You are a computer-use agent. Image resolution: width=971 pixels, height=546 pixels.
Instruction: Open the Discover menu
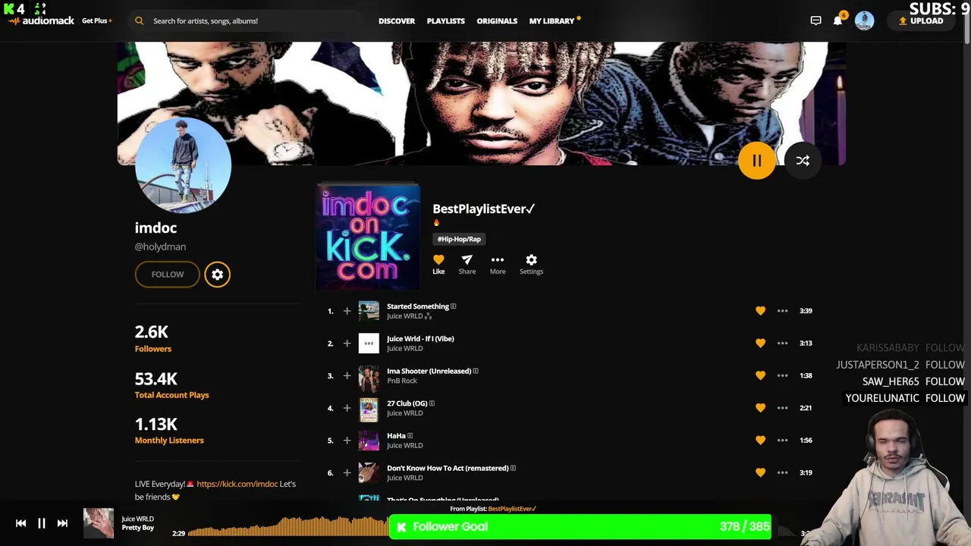pyautogui.click(x=397, y=21)
